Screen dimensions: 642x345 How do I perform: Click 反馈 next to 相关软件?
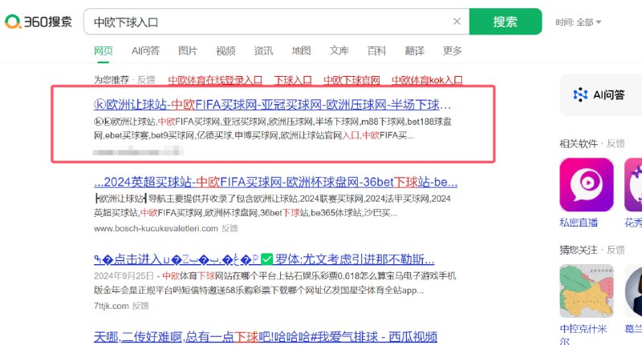(616, 144)
